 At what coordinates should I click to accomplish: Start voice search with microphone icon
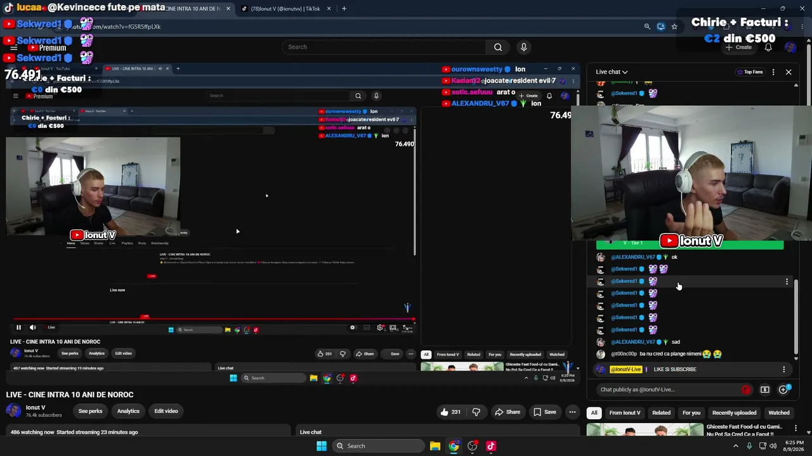click(x=523, y=47)
